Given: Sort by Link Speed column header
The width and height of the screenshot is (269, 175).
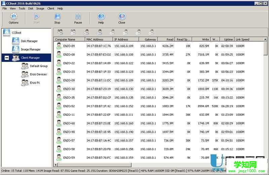Looking at the screenshot, I should coord(249,39).
